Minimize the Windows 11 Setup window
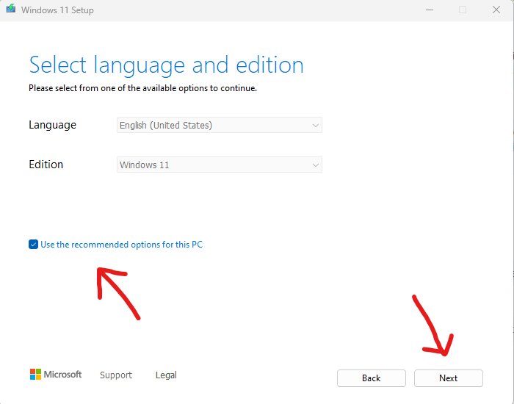The width and height of the screenshot is (514, 404). (430, 10)
